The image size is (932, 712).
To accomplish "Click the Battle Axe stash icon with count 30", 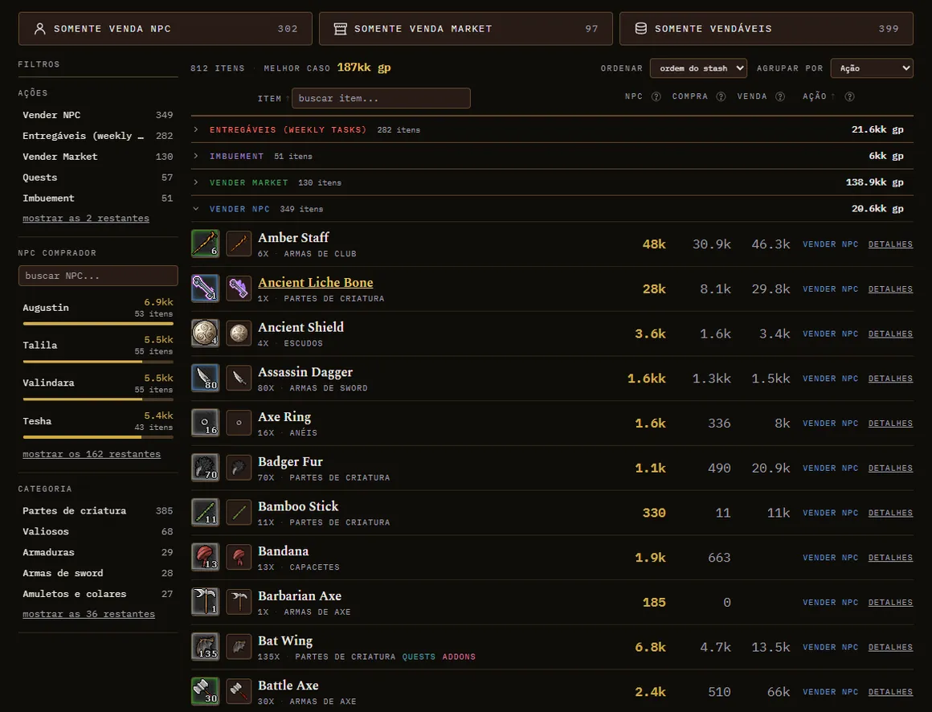I will click(x=205, y=692).
